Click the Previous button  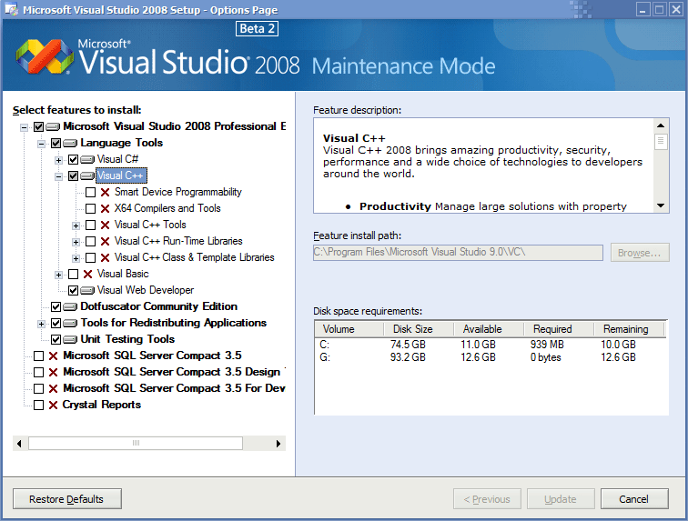[487, 499]
